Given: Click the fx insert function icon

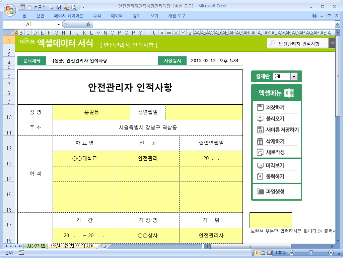Looking at the screenshot, I should [88, 24].
